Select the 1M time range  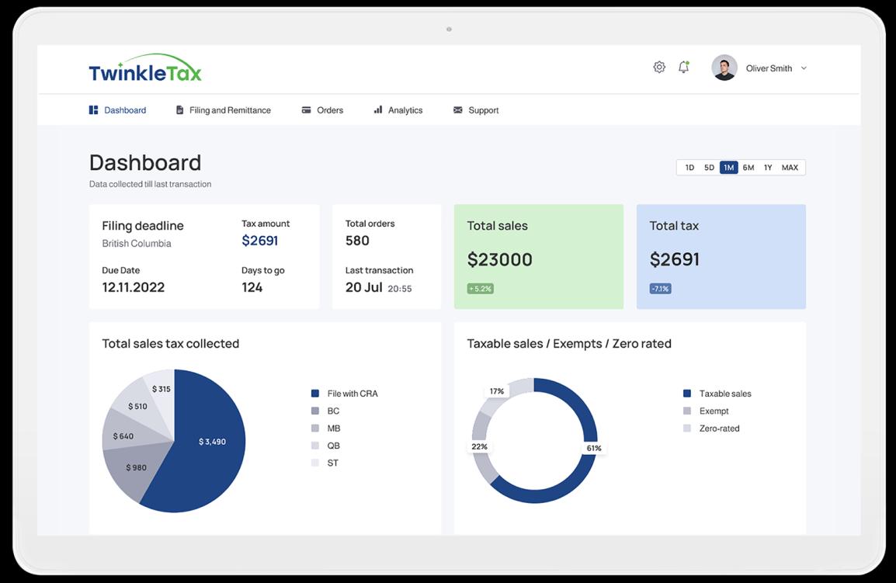coord(728,168)
